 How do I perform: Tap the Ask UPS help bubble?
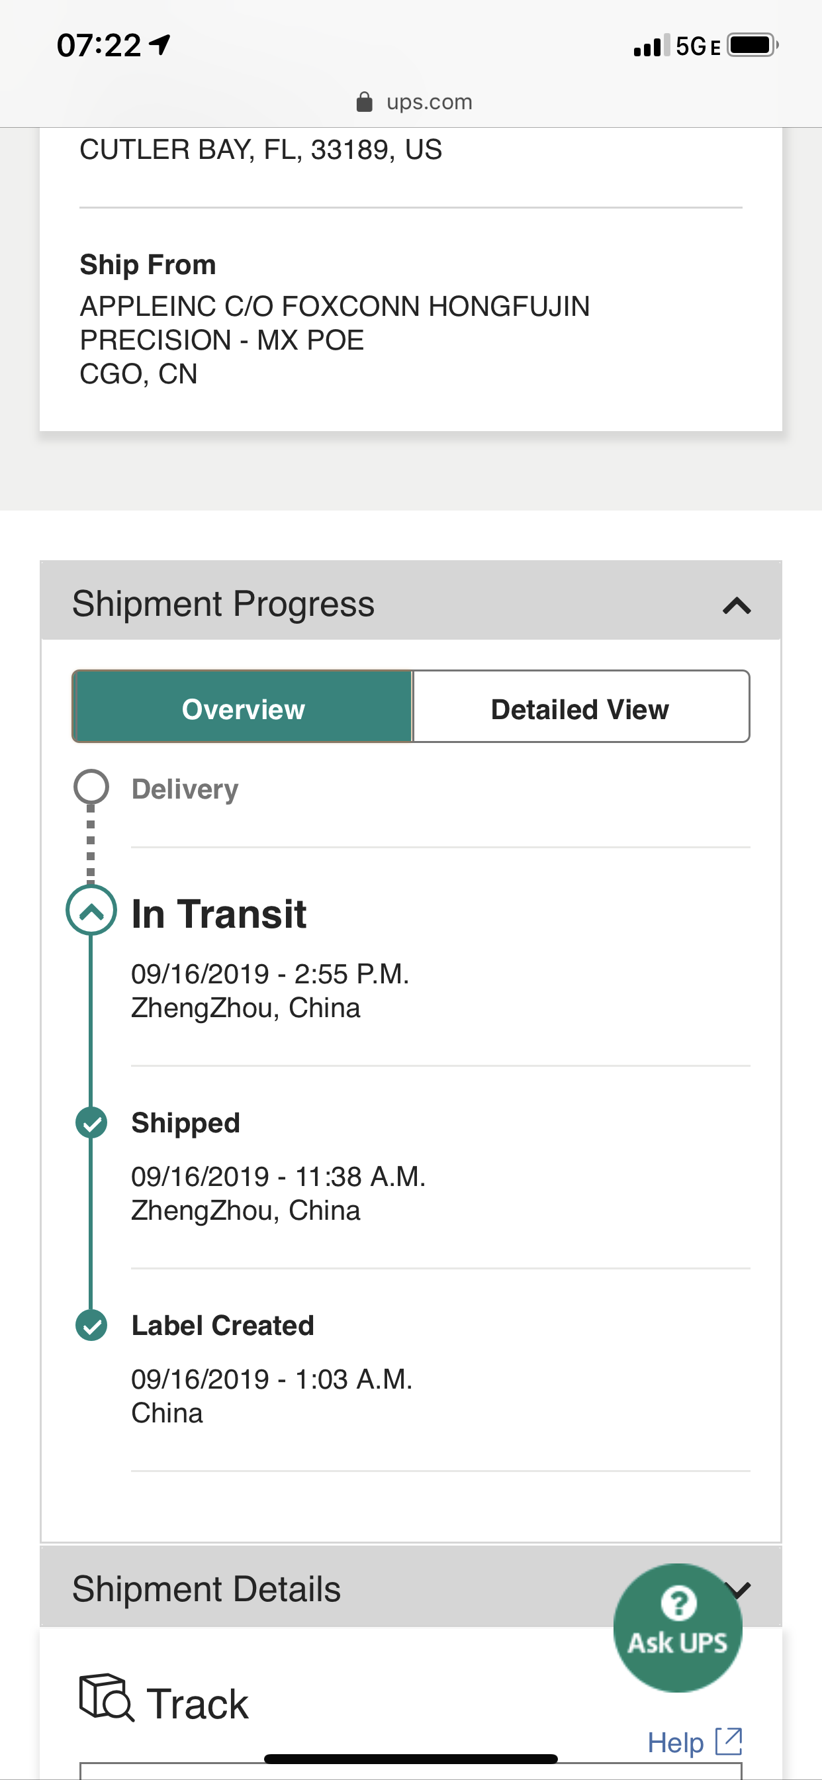(x=678, y=1627)
